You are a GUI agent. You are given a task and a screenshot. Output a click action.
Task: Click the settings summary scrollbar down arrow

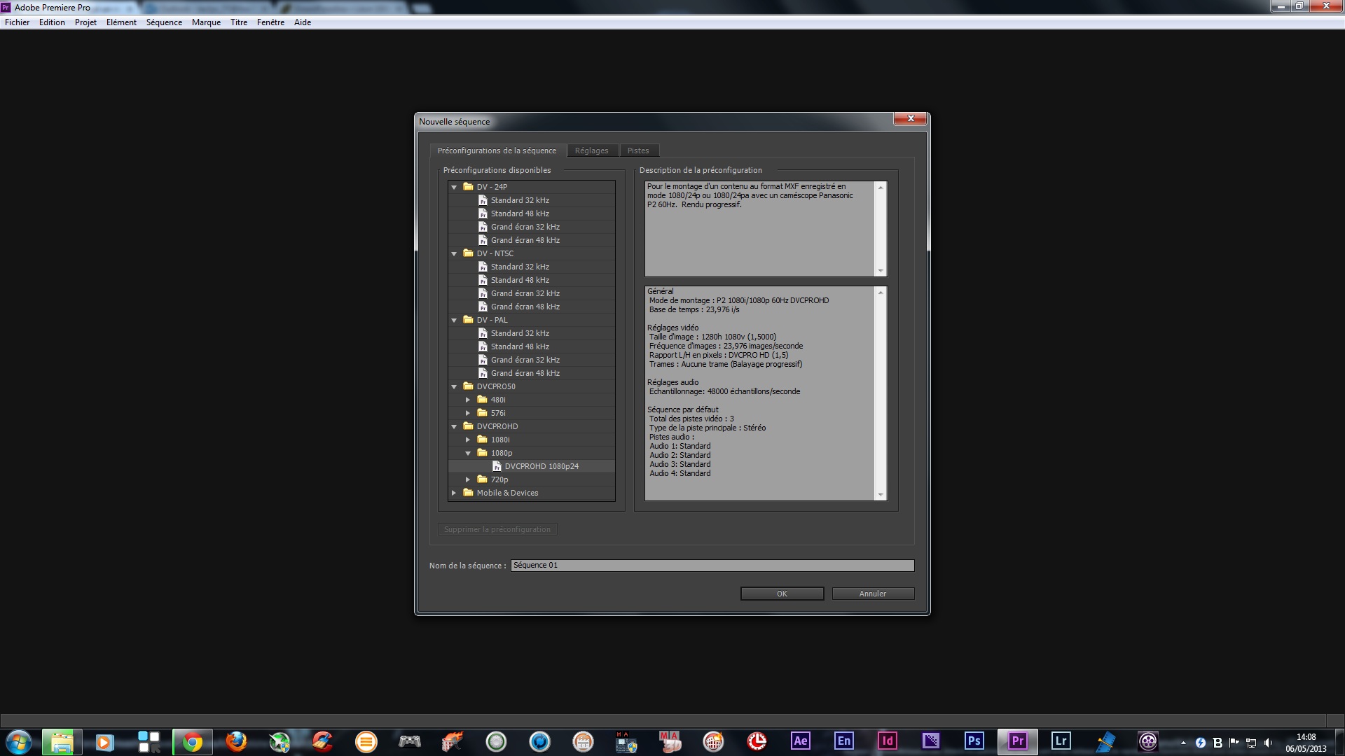point(881,495)
